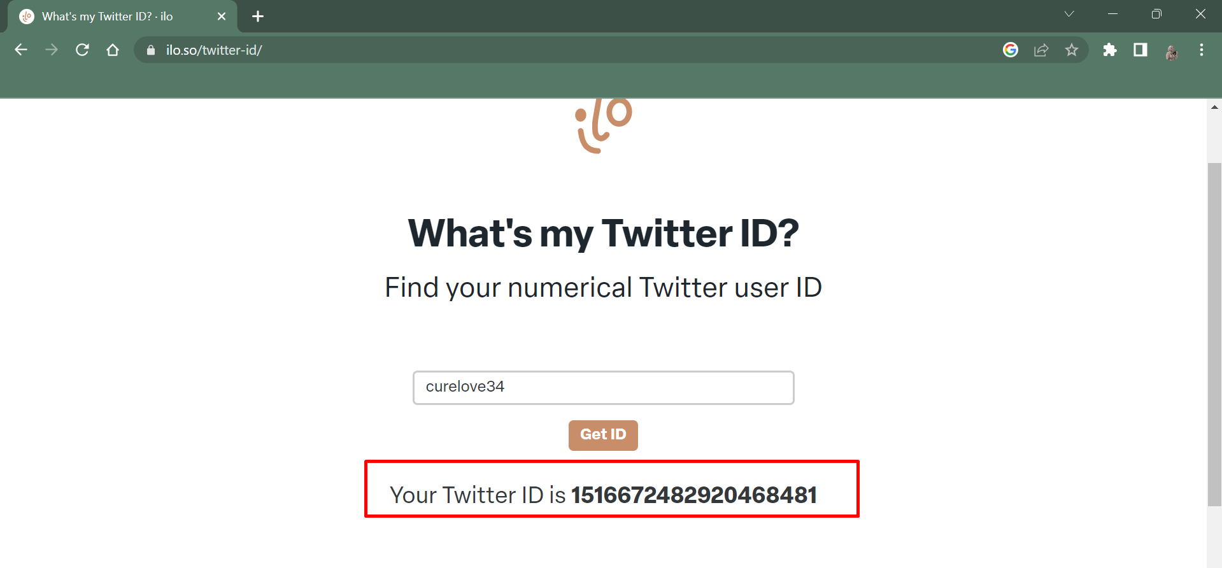Toggle the browser side panel

tap(1140, 50)
